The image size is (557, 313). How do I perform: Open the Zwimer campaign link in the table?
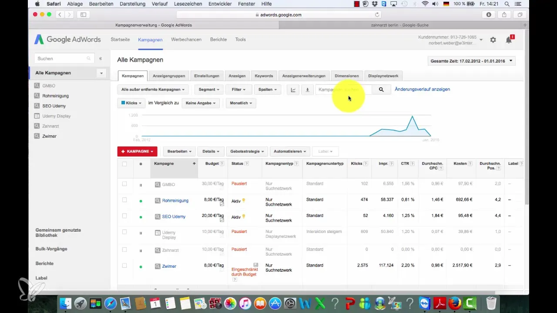169,266
